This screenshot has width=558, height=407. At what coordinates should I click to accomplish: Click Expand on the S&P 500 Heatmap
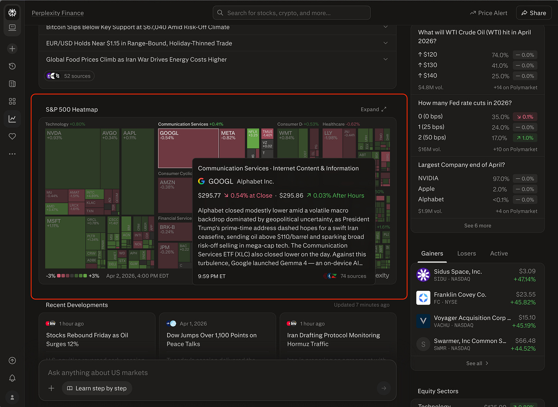[x=373, y=109]
